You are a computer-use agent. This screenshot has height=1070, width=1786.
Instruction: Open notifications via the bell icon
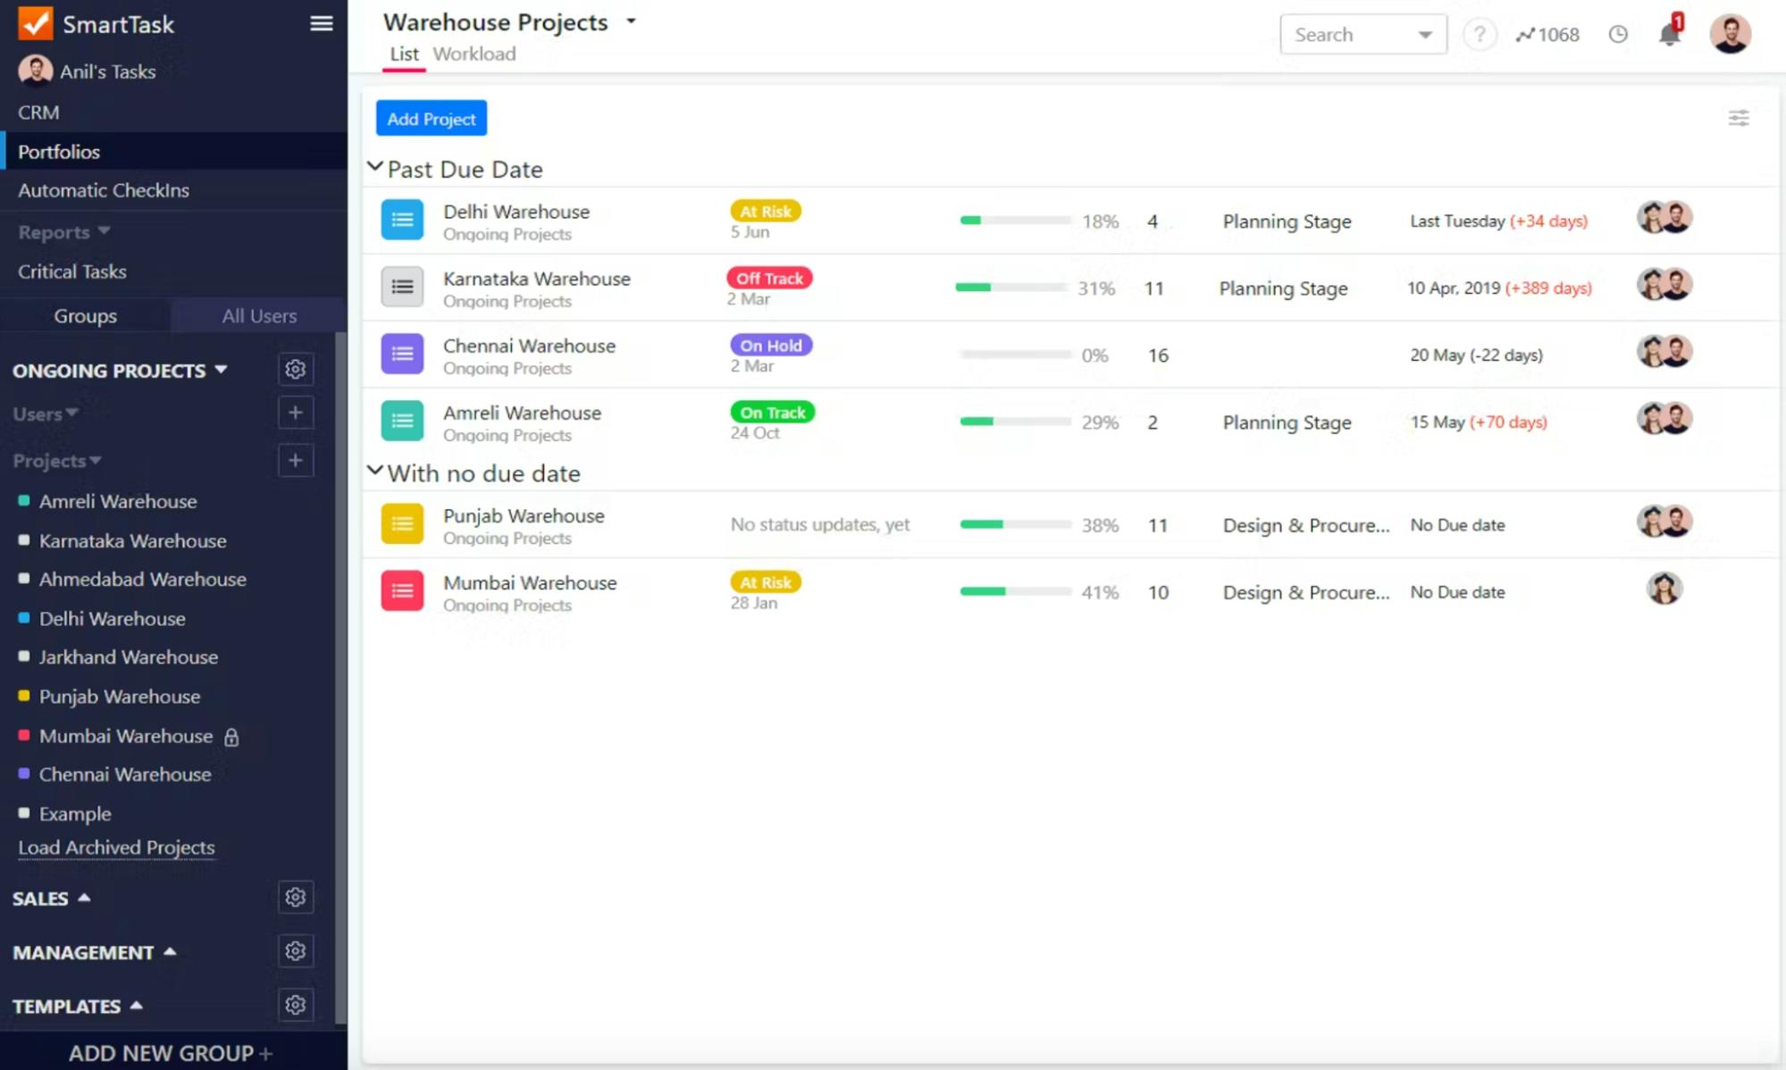[1667, 36]
